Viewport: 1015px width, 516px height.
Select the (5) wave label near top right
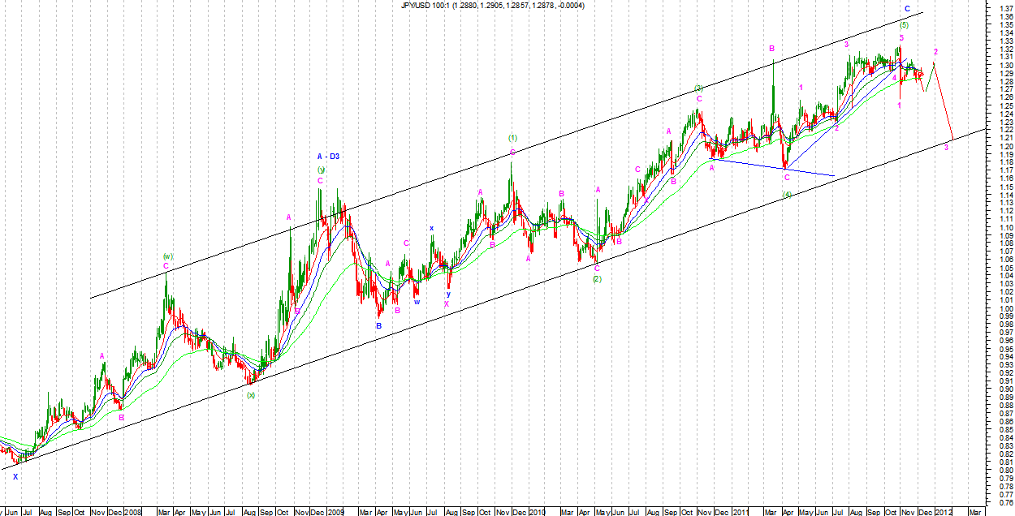tap(904, 25)
